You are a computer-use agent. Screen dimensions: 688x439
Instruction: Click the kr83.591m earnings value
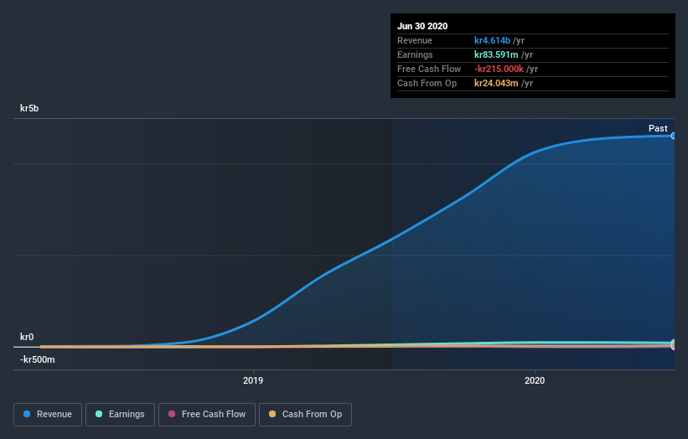coord(496,54)
